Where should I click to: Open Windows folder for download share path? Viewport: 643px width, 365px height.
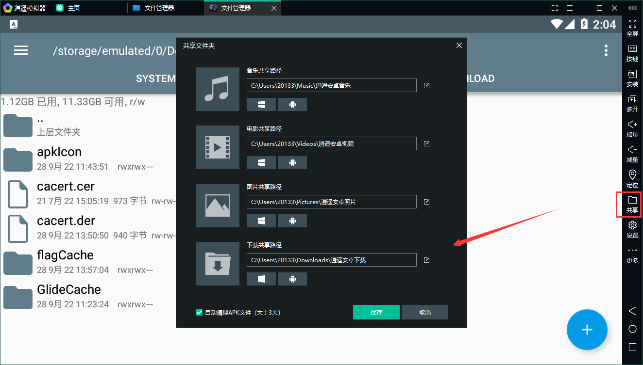coord(261,279)
